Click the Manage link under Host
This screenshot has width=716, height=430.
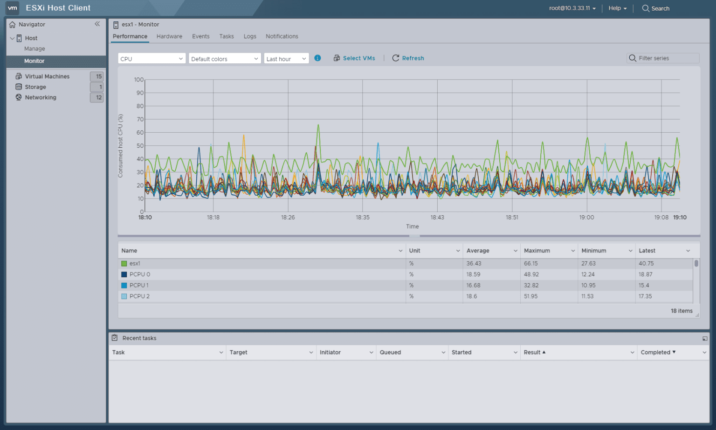tap(34, 48)
